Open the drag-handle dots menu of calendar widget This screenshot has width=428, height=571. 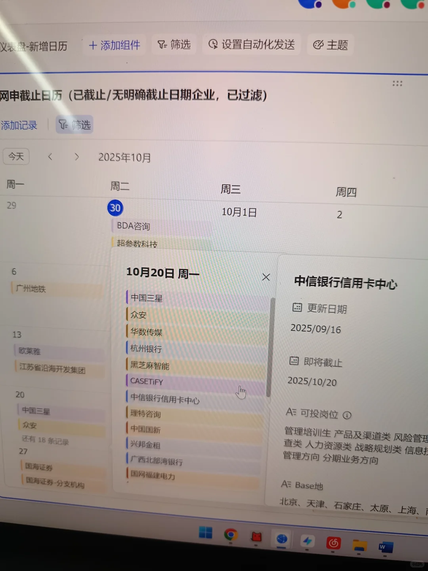point(397,83)
